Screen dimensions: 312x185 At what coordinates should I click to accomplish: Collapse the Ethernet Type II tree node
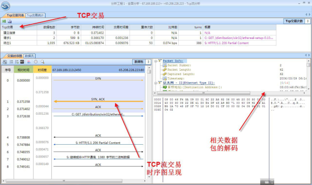pyautogui.click(x=156, y=83)
